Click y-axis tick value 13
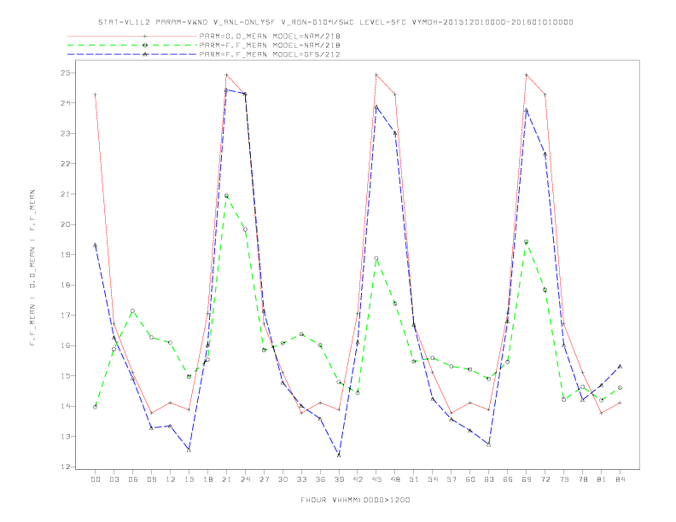Screen dimensions: 676x522 pos(65,437)
